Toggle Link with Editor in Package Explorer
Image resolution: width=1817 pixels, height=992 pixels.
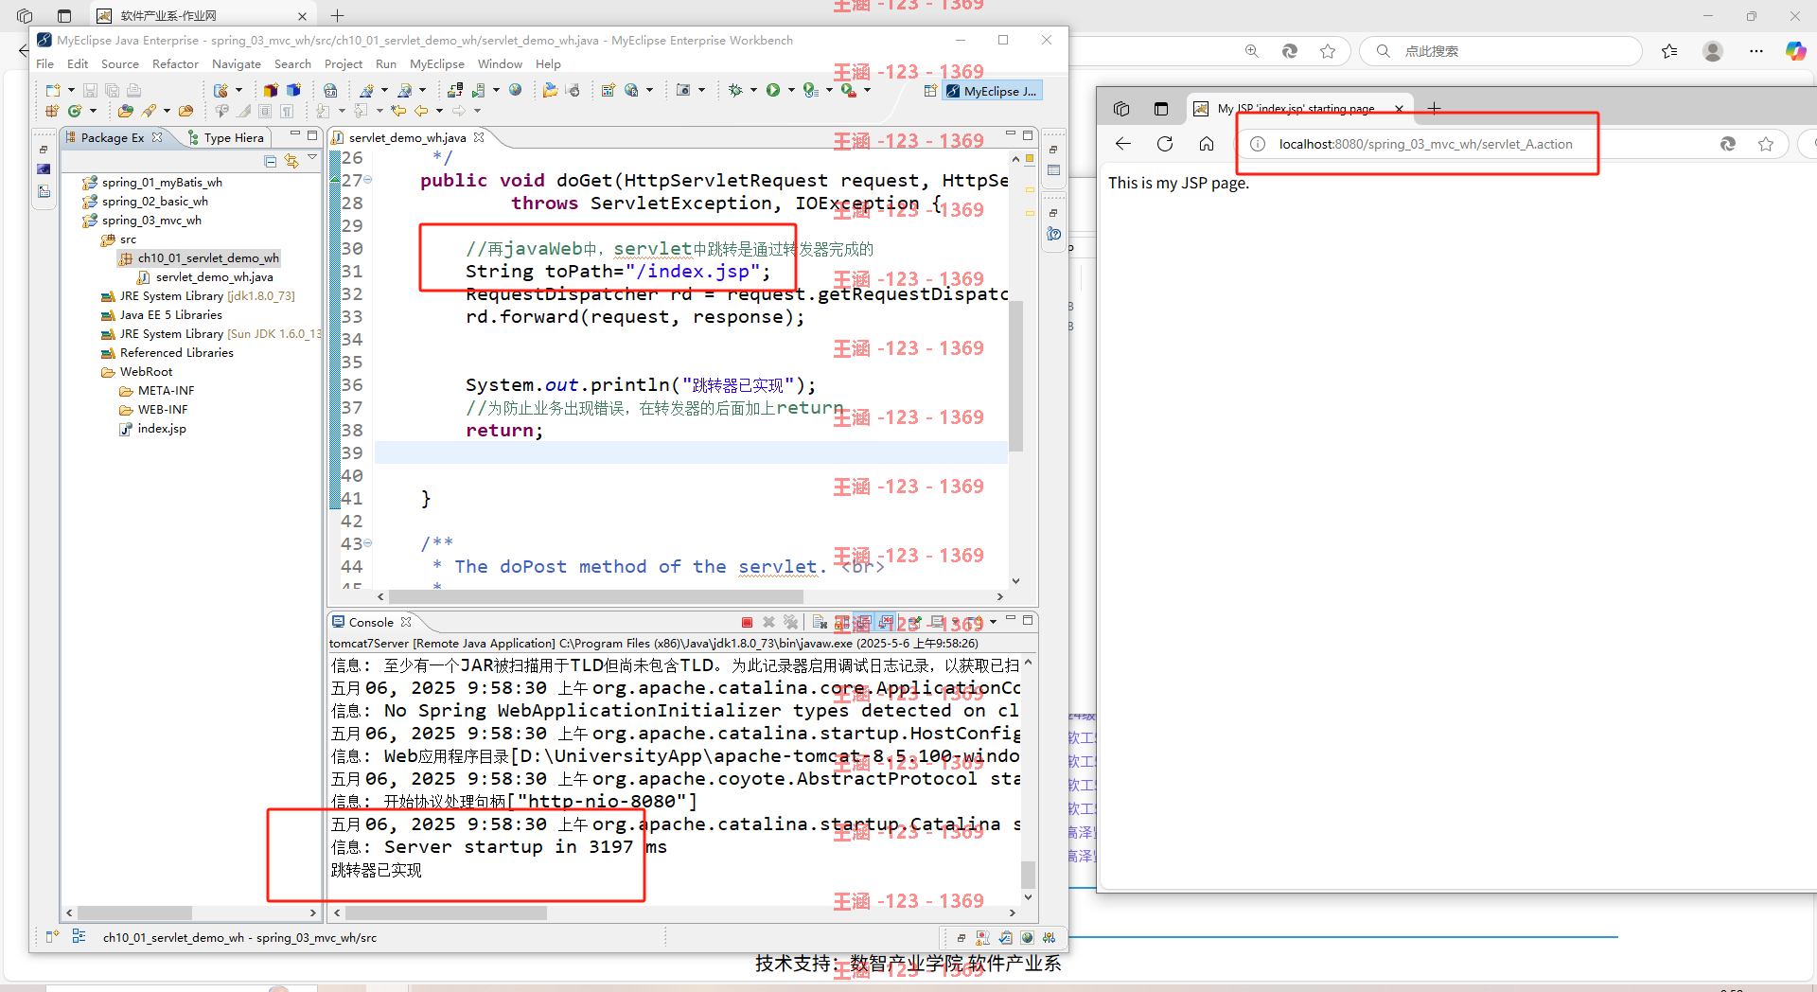pyautogui.click(x=291, y=161)
